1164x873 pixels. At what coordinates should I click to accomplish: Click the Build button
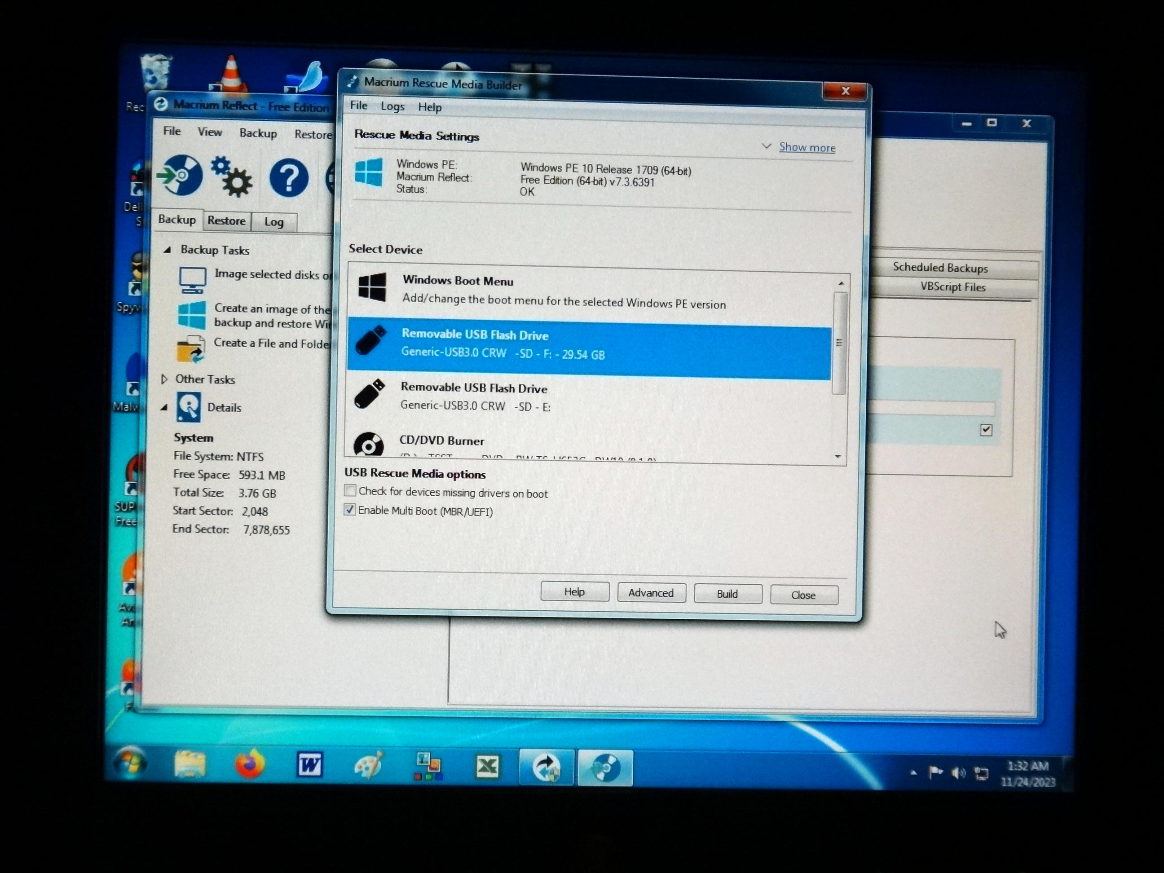[x=727, y=594]
